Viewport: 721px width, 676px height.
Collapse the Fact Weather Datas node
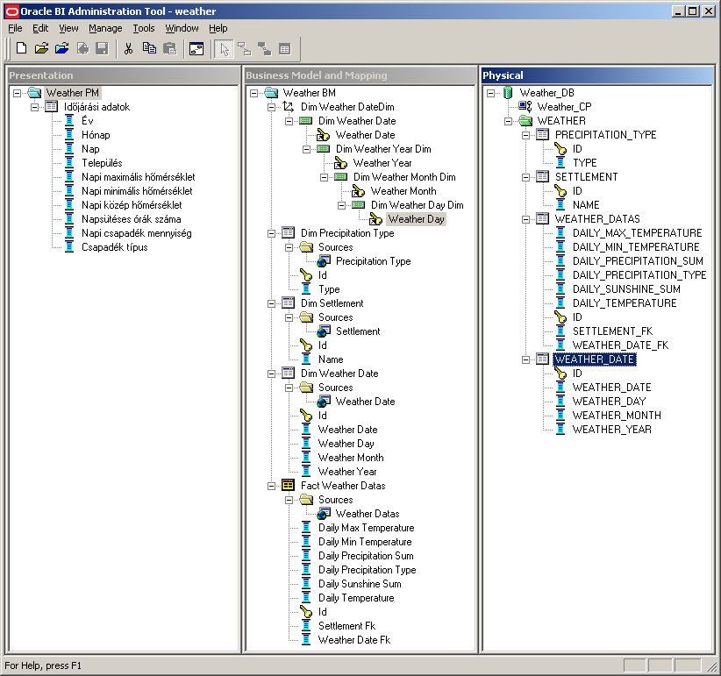pos(271,486)
